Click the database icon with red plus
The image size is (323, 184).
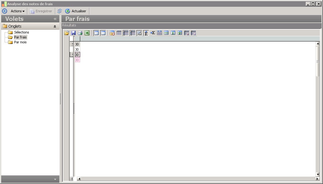(112, 33)
